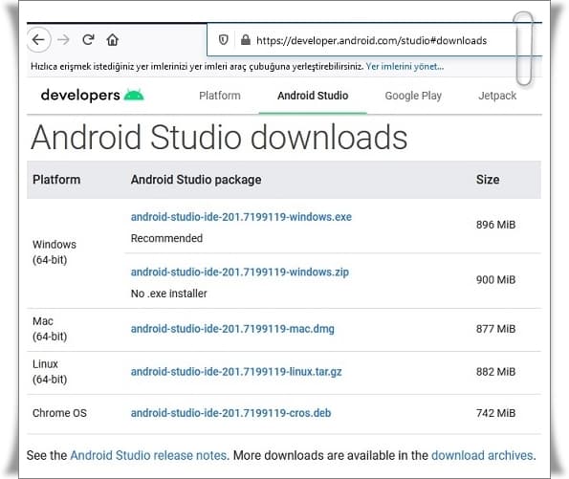This screenshot has height=479, width=569.
Task: Click the 'Android Studio package' column header
Action: pos(196,180)
